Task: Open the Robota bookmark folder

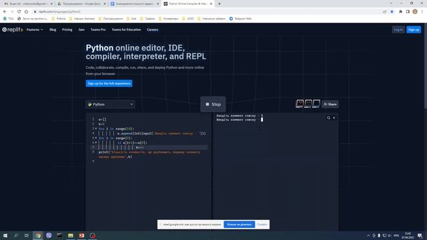Action: pos(59,19)
